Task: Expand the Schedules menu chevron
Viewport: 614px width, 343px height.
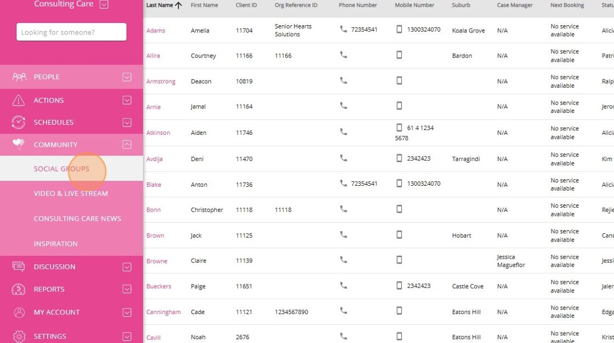Action: [127, 123]
